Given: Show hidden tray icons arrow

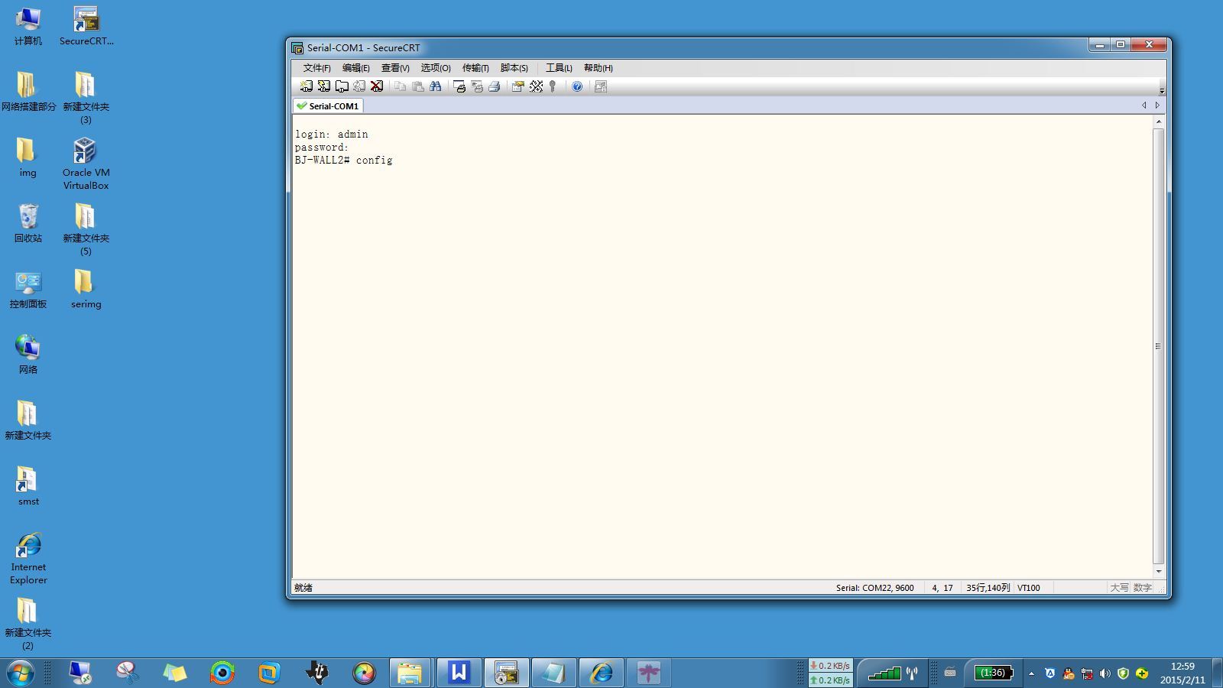Looking at the screenshot, I should click(1031, 673).
